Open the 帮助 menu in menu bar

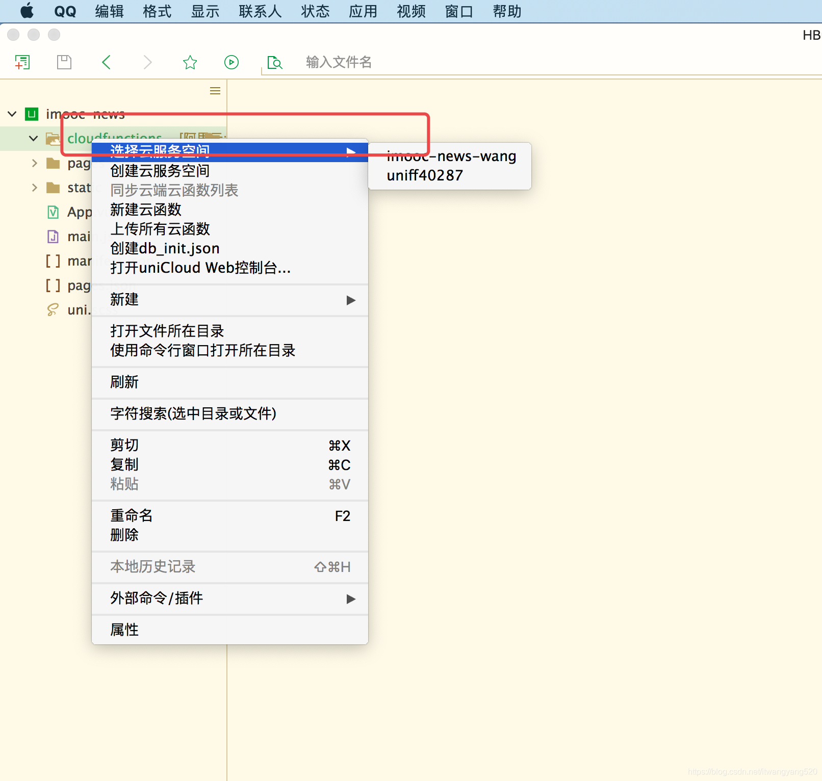507,11
